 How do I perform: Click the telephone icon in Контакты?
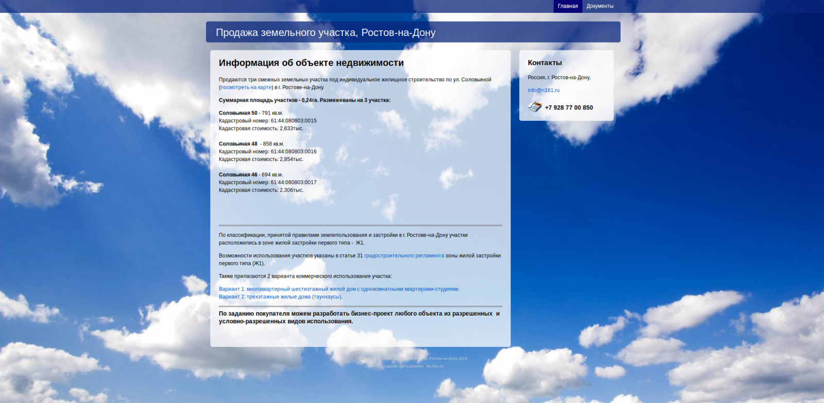click(535, 107)
